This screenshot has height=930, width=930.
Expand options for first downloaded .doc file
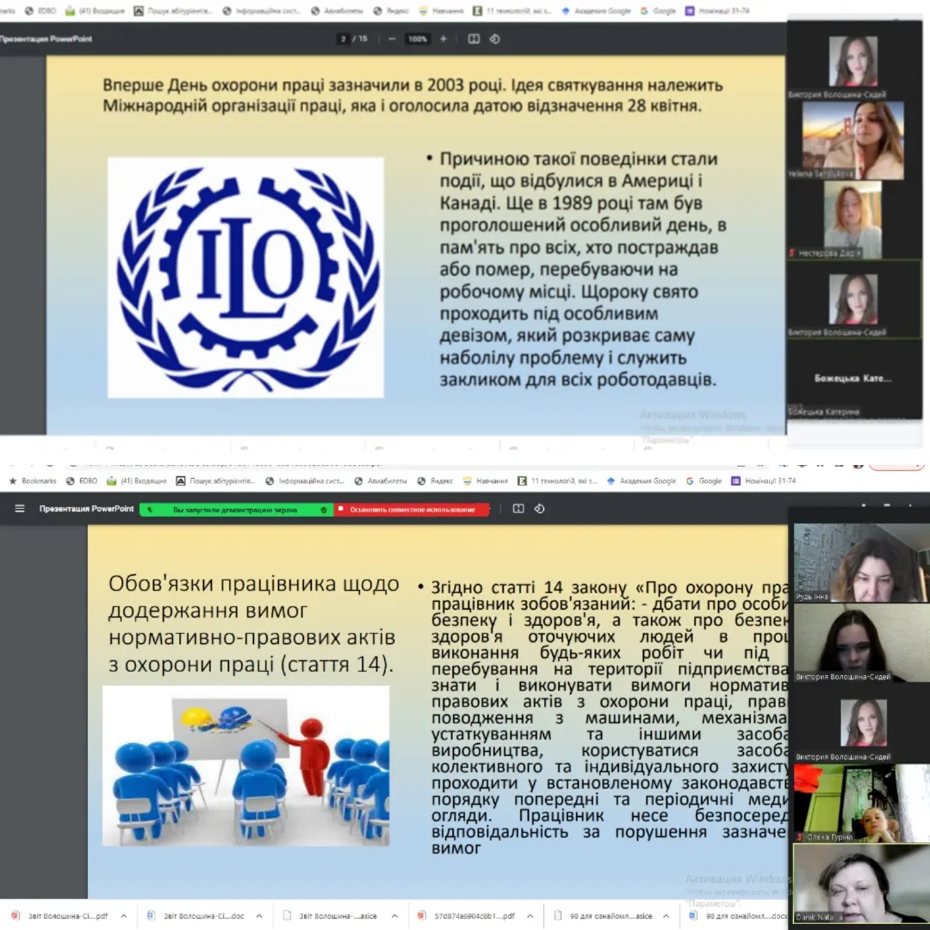click(x=258, y=916)
